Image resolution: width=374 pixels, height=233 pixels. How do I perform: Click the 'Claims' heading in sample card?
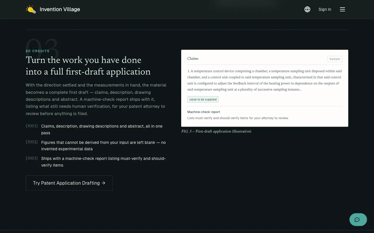tap(193, 59)
